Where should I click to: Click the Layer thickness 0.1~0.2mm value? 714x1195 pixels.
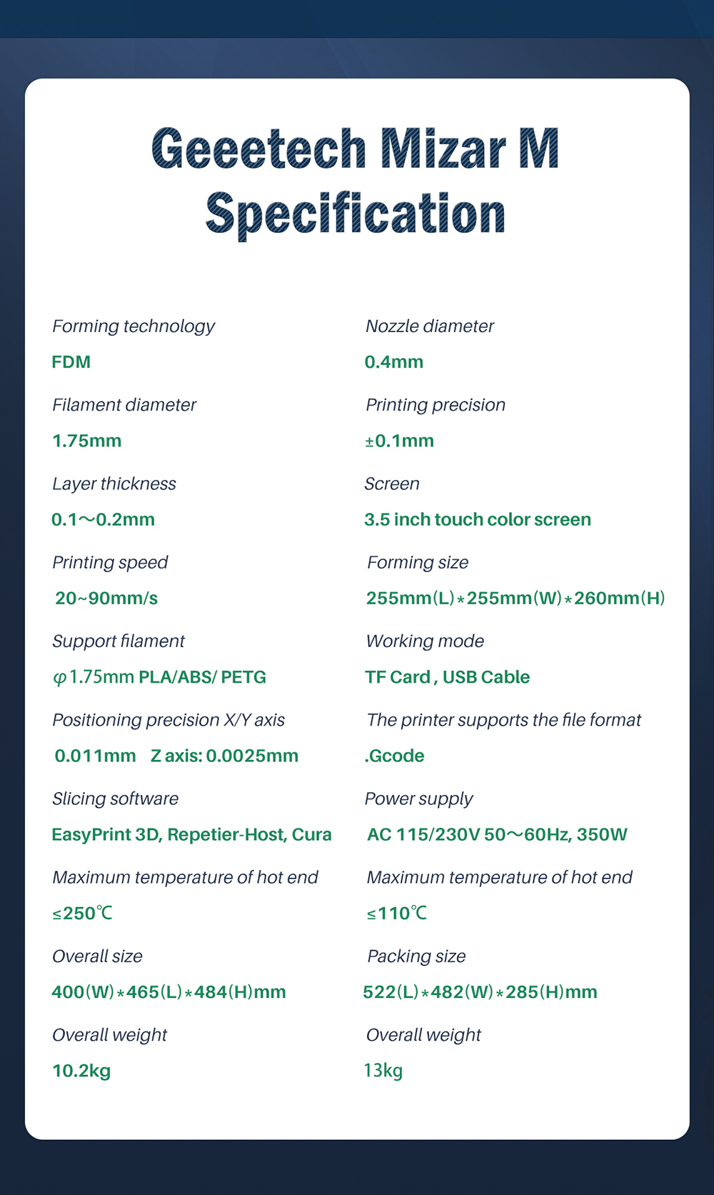tap(104, 519)
